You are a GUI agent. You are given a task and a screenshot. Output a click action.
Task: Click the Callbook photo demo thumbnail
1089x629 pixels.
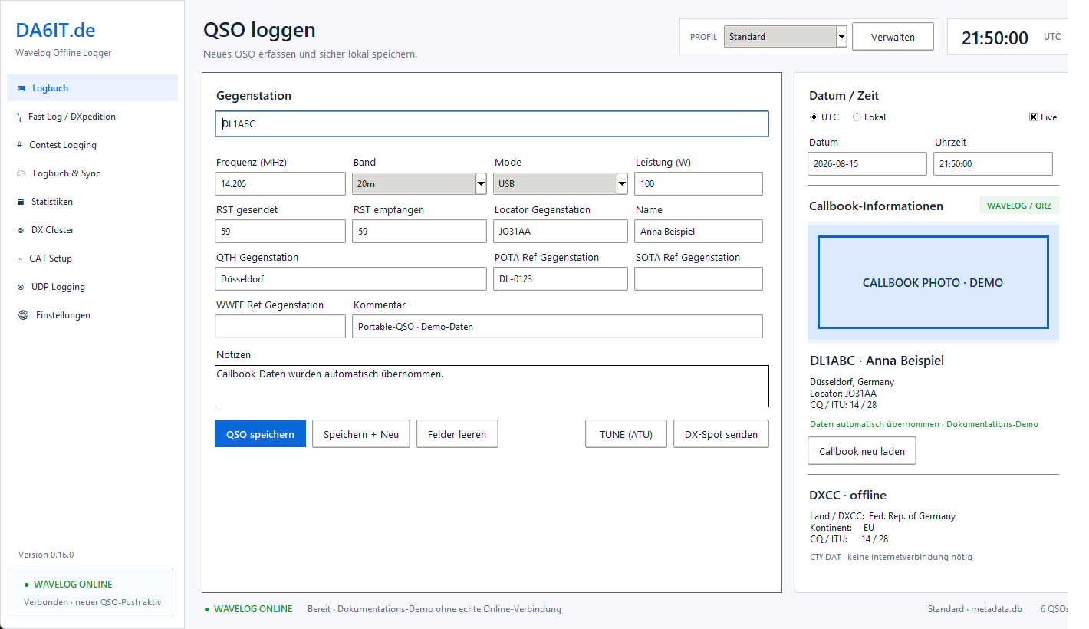933,282
